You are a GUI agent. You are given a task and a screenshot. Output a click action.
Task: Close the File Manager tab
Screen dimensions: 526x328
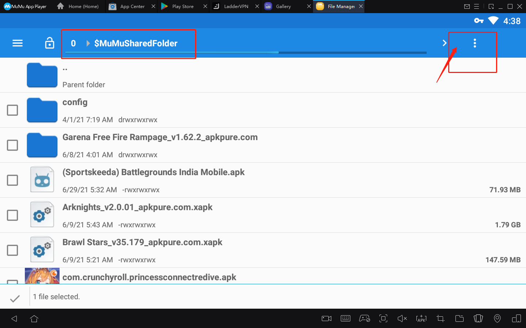(361, 7)
